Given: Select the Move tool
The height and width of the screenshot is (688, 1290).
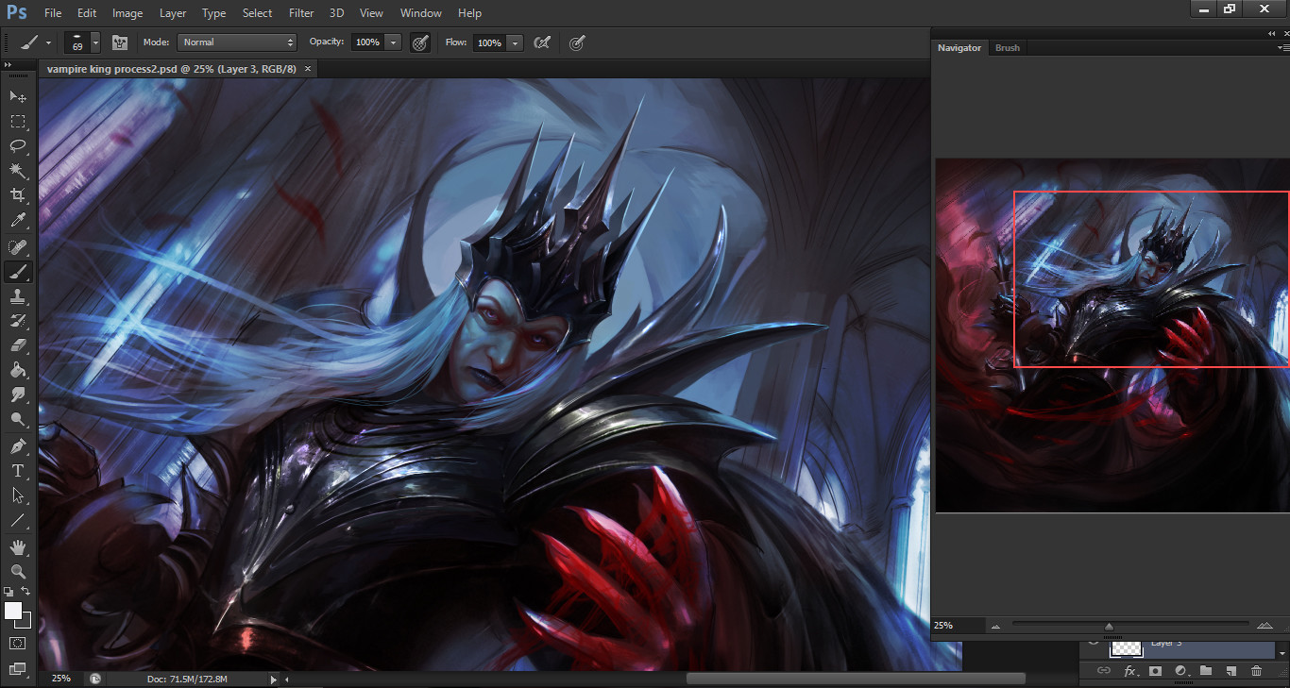Looking at the screenshot, I should tap(18, 96).
